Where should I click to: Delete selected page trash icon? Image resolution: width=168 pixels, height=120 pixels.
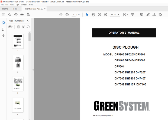[x=18, y=27]
